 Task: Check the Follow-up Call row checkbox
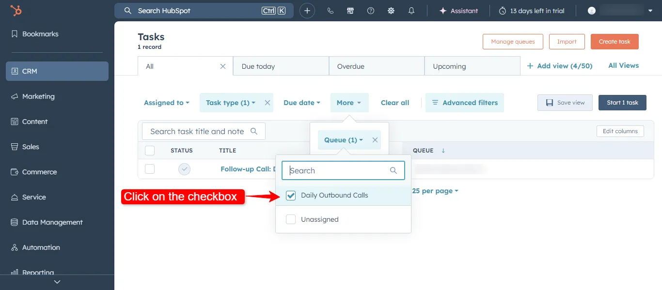tap(150, 169)
